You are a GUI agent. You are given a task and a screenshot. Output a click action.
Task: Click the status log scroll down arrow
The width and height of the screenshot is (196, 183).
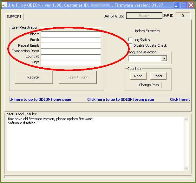pyautogui.click(x=186, y=168)
